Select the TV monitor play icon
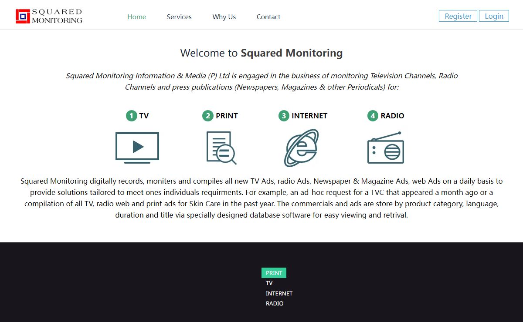Image resolution: width=523 pixels, height=322 pixels. 137,148
